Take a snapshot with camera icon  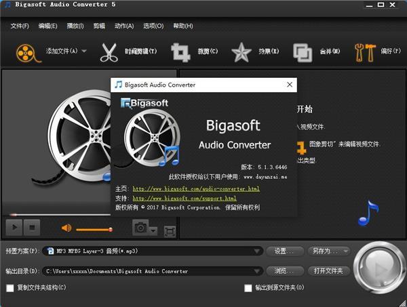[140, 228]
